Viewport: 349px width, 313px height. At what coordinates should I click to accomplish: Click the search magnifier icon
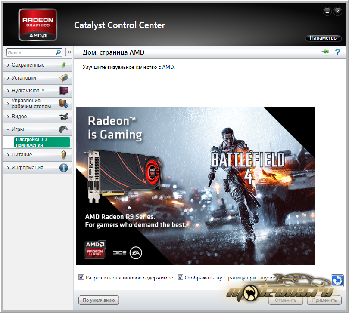58,52
